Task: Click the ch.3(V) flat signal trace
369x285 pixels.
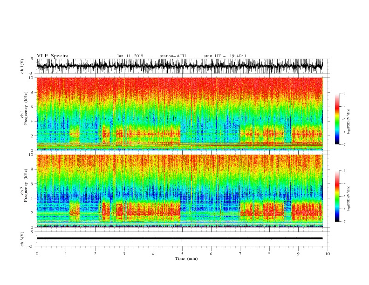Action: 179,238
